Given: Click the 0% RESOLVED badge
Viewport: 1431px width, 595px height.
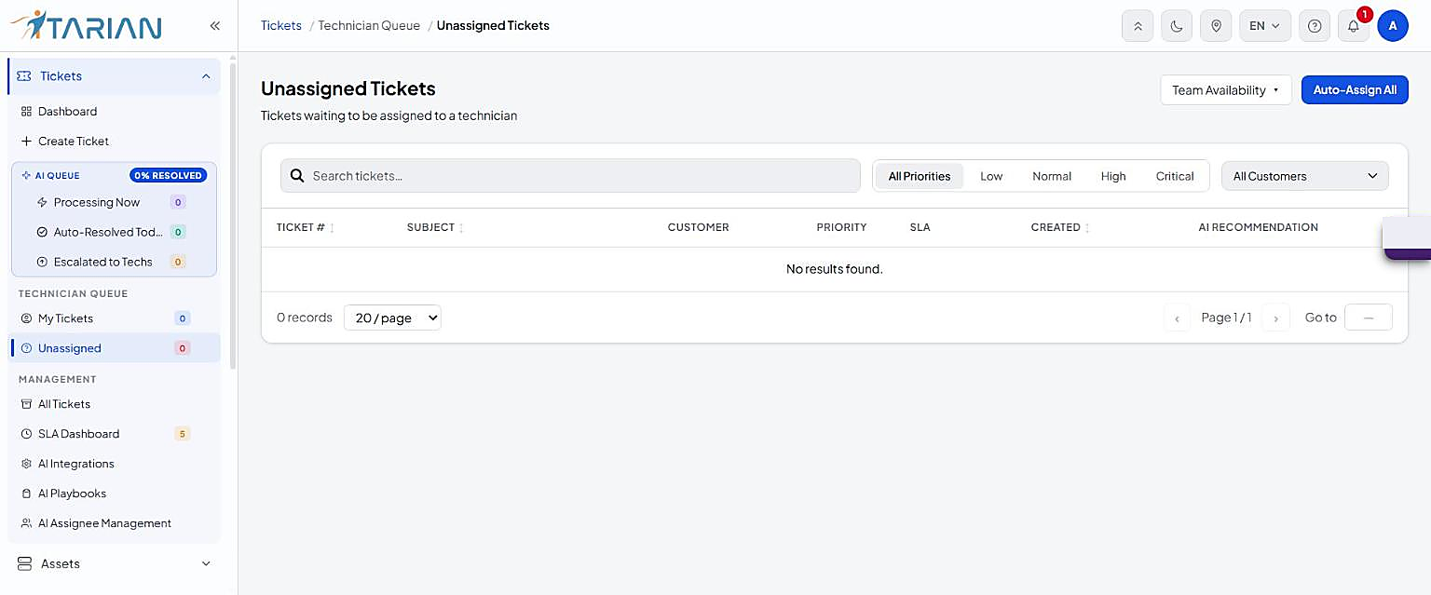Looking at the screenshot, I should point(169,175).
